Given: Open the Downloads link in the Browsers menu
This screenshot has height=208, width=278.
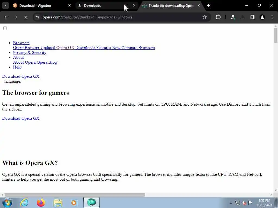Looking at the screenshot, I should pyautogui.click(x=85, y=48).
